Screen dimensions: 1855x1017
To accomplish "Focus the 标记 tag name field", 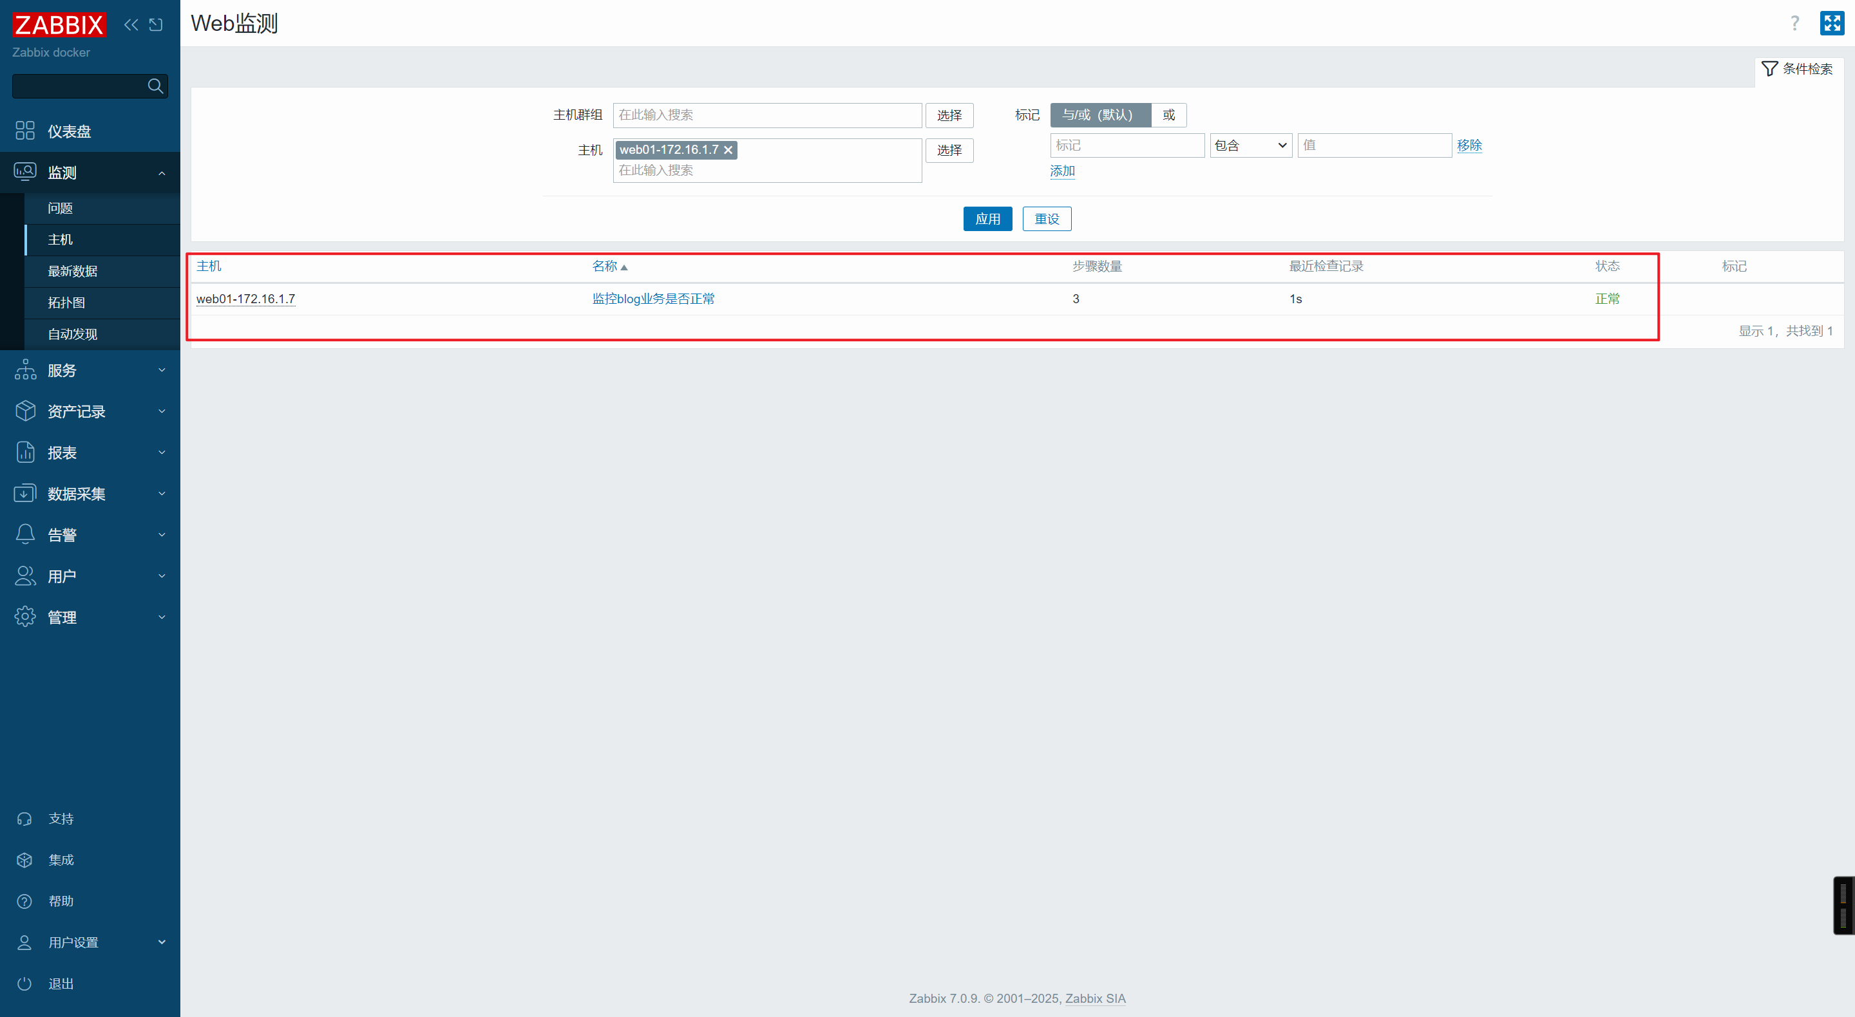I will [x=1127, y=145].
